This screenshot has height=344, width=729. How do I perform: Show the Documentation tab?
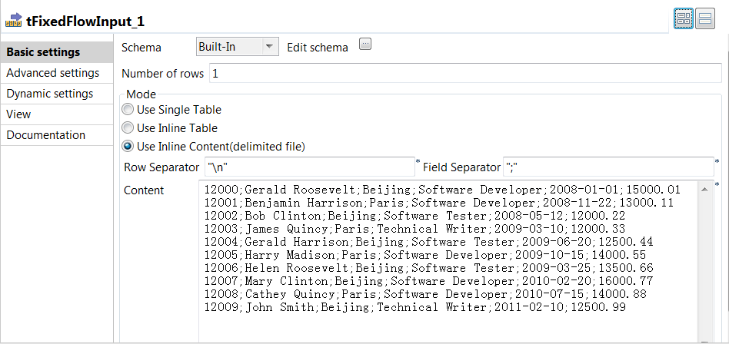click(46, 135)
